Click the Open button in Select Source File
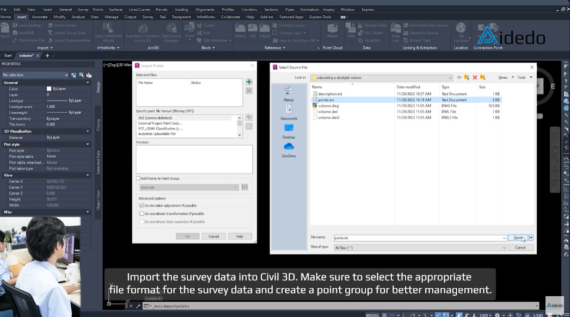This screenshot has width=570, height=317. (x=518, y=238)
